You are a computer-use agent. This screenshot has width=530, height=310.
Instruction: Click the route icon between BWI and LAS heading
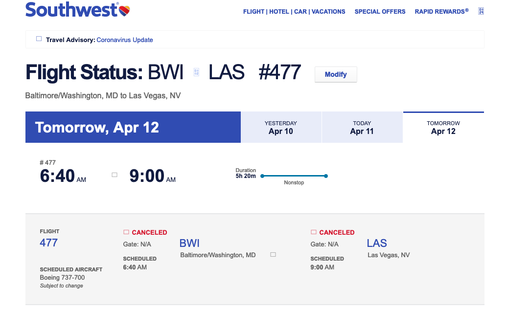click(196, 72)
